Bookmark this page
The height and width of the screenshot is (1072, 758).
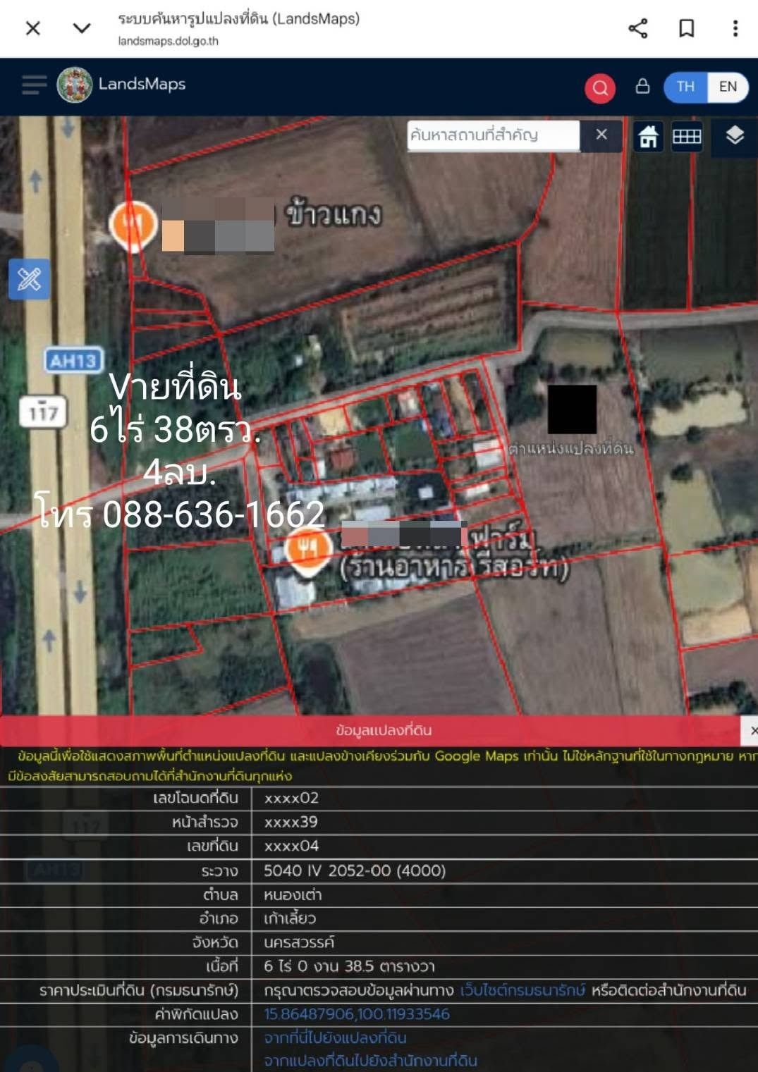686,28
